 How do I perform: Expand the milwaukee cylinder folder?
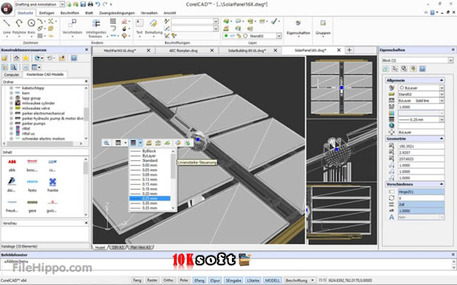[11, 103]
